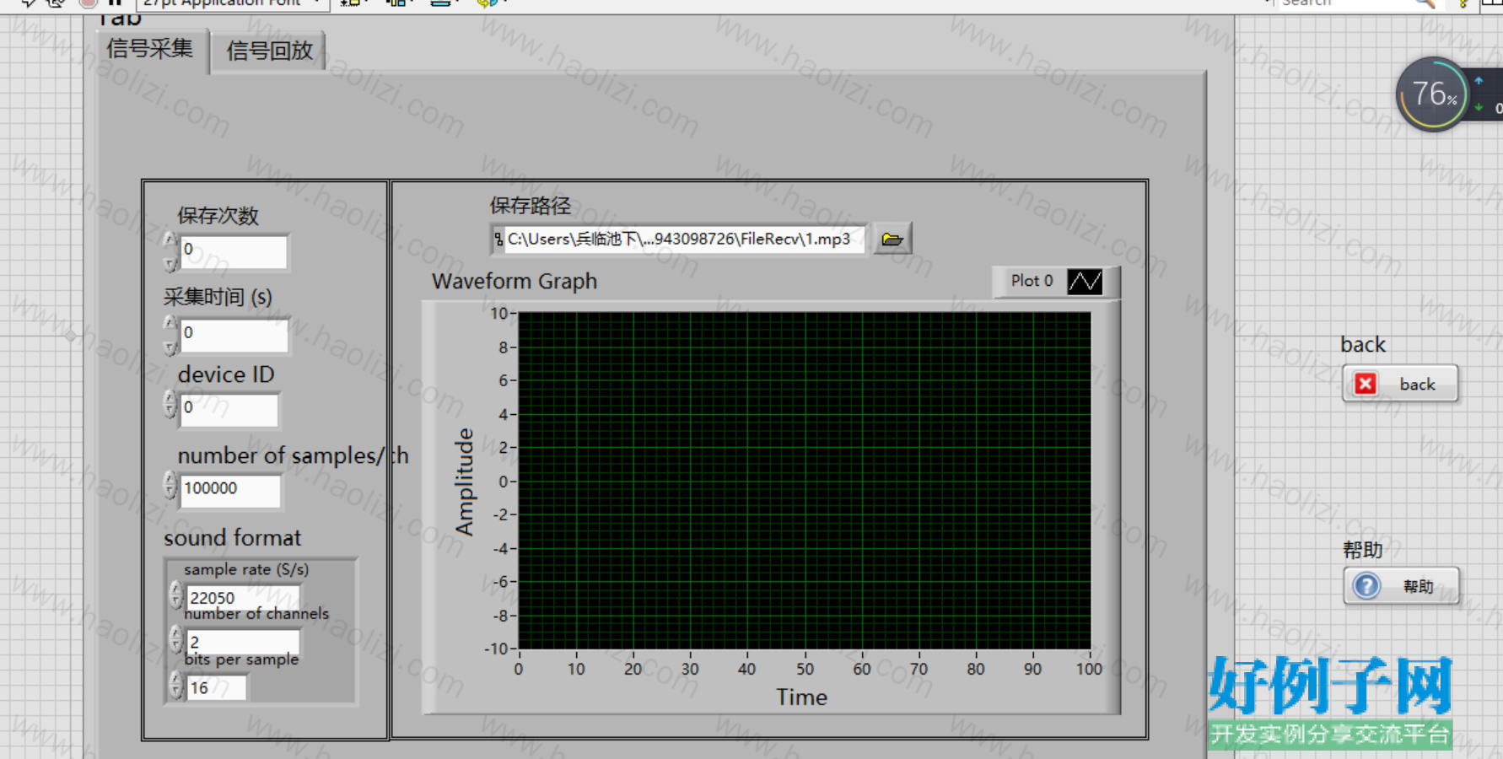
Task: Click the blue upload arrow in monitor widget
Action: [x=1479, y=81]
